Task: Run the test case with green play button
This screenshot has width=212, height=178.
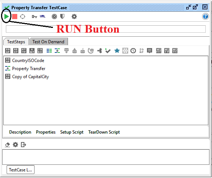Action: tap(6, 17)
